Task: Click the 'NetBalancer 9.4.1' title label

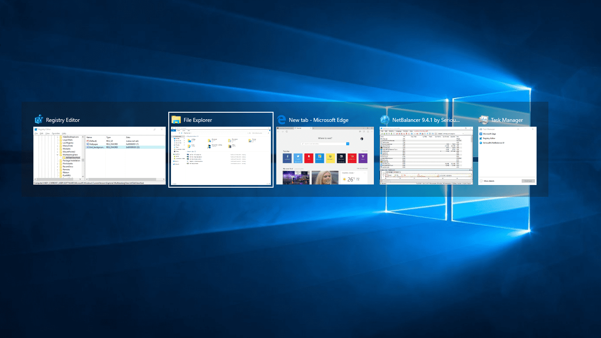Action: (426, 120)
